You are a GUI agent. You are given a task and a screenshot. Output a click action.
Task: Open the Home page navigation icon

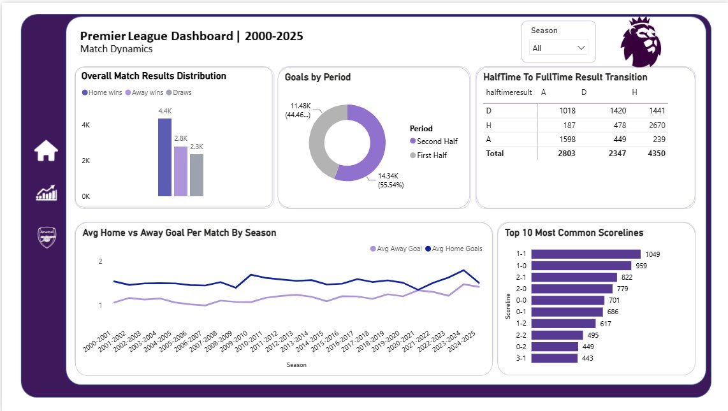click(46, 151)
